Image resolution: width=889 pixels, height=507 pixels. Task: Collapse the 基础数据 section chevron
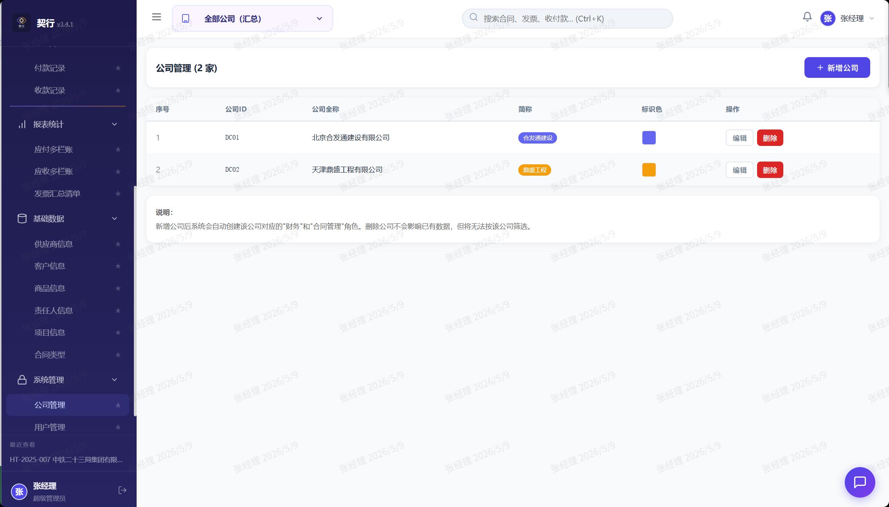coord(115,218)
